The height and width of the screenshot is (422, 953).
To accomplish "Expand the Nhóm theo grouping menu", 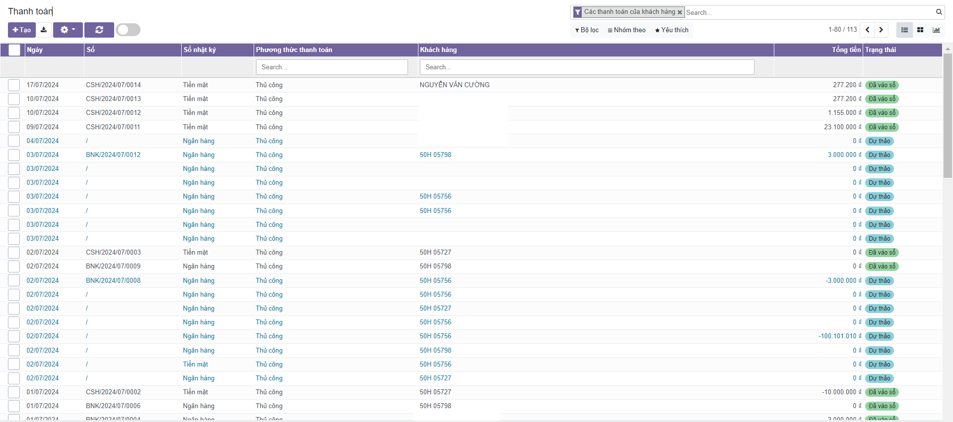I will (626, 30).
